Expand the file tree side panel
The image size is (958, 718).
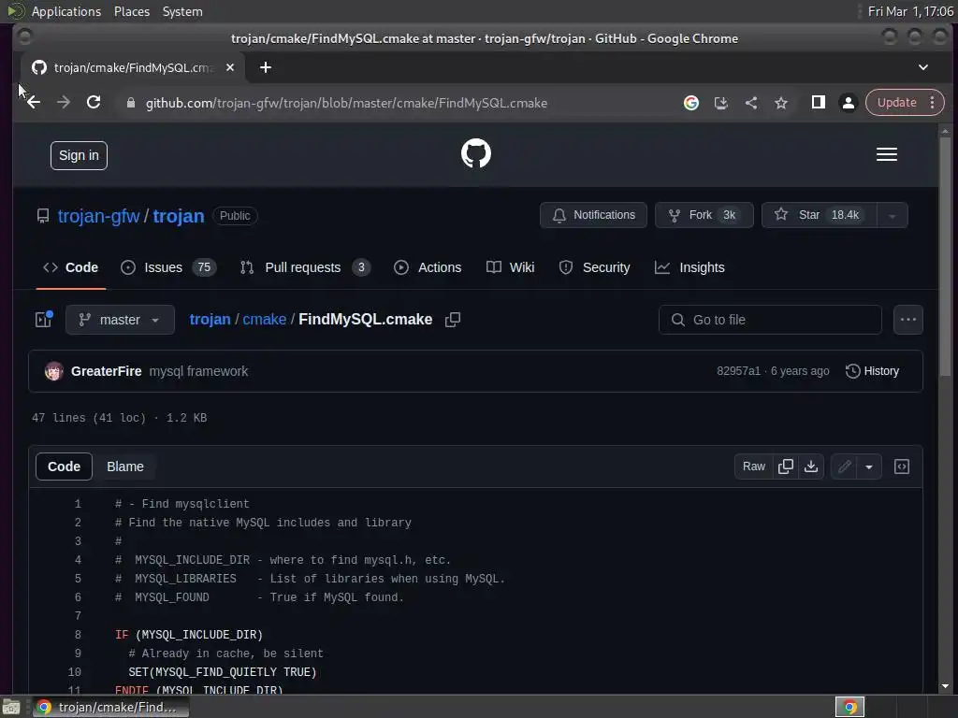pos(44,319)
